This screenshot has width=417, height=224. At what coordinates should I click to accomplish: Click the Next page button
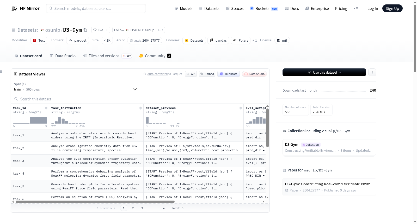[x=178, y=208]
